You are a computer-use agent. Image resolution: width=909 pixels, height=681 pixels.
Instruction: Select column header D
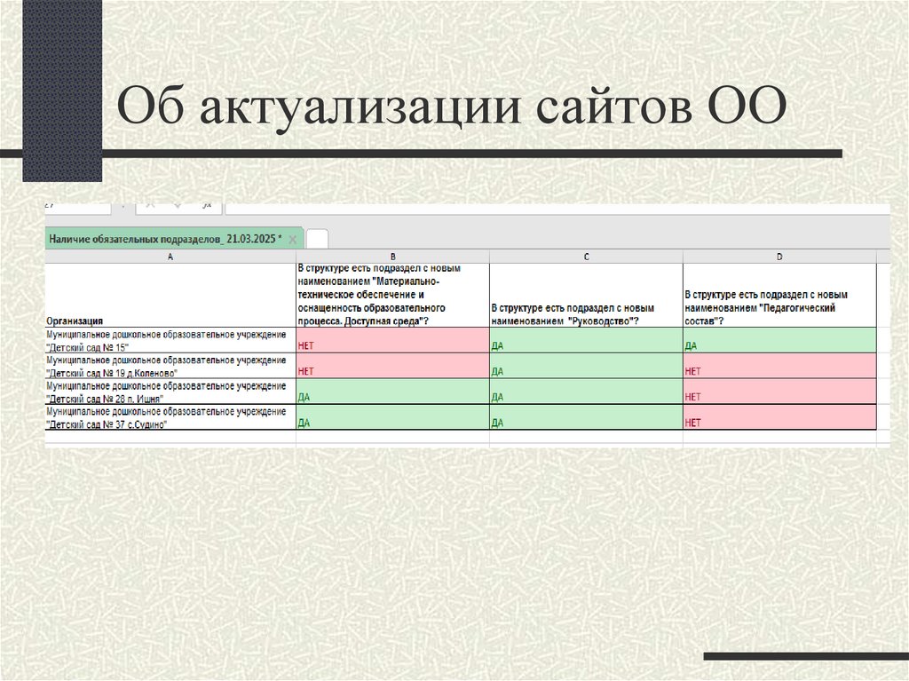click(779, 257)
